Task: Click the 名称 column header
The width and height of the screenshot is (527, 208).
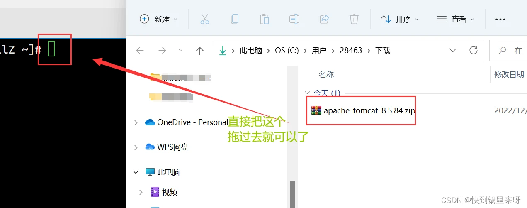Action: (326, 75)
